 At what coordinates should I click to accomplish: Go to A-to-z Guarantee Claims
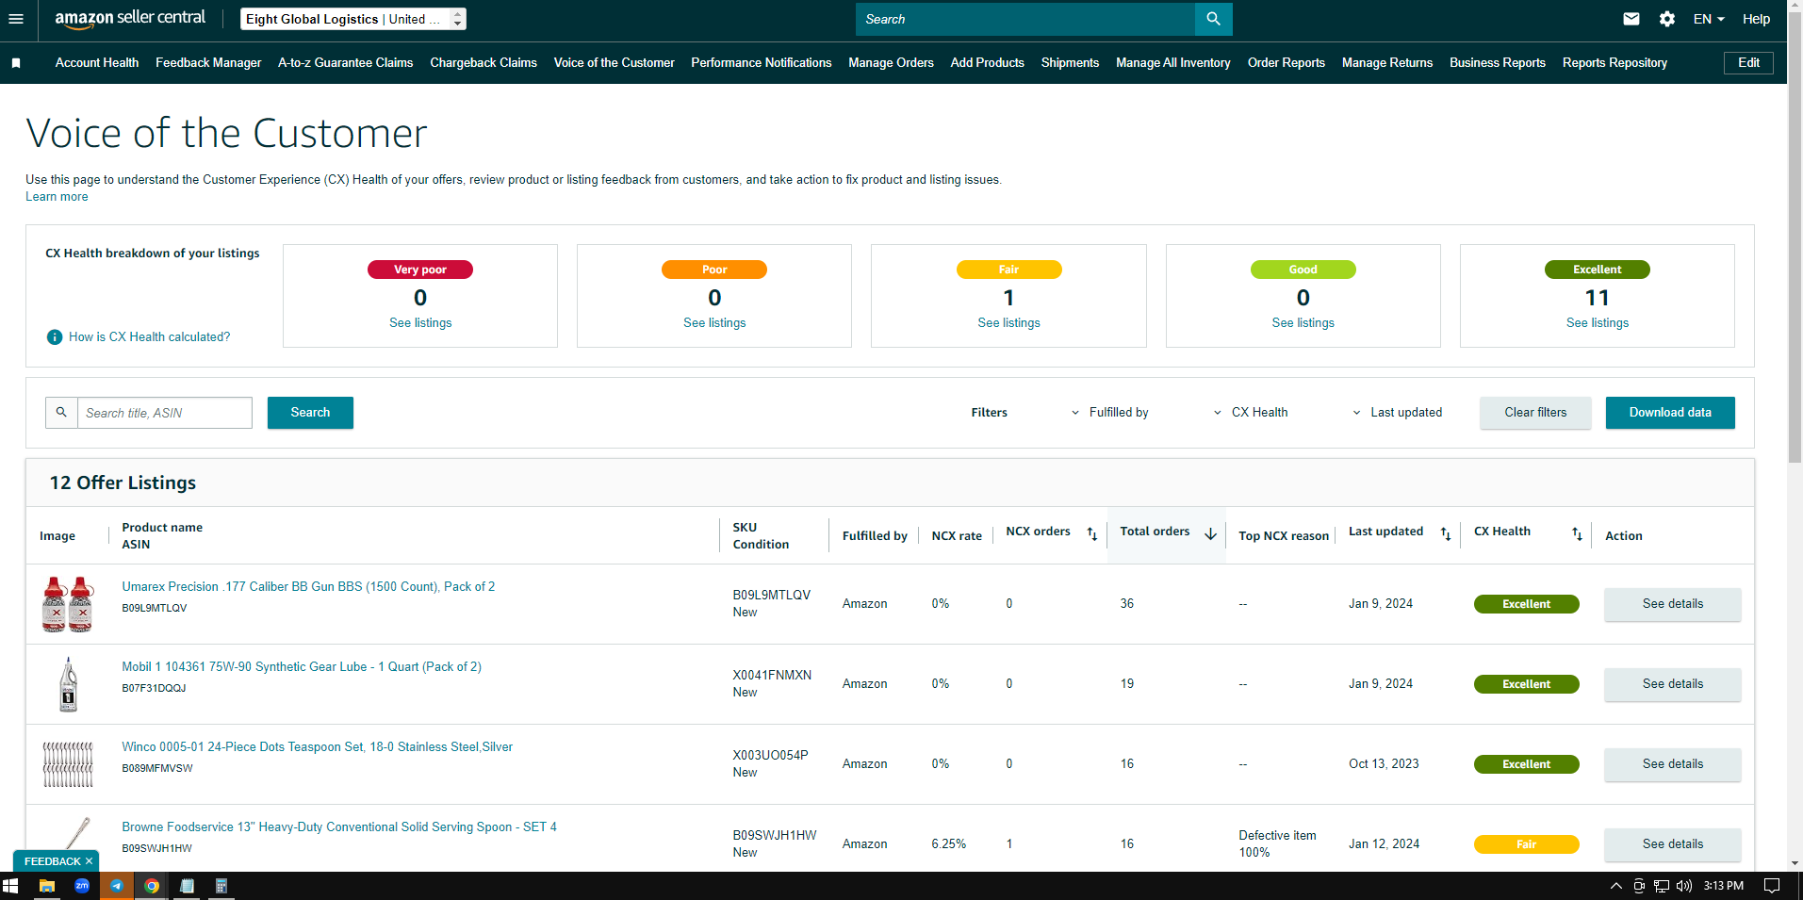point(346,63)
